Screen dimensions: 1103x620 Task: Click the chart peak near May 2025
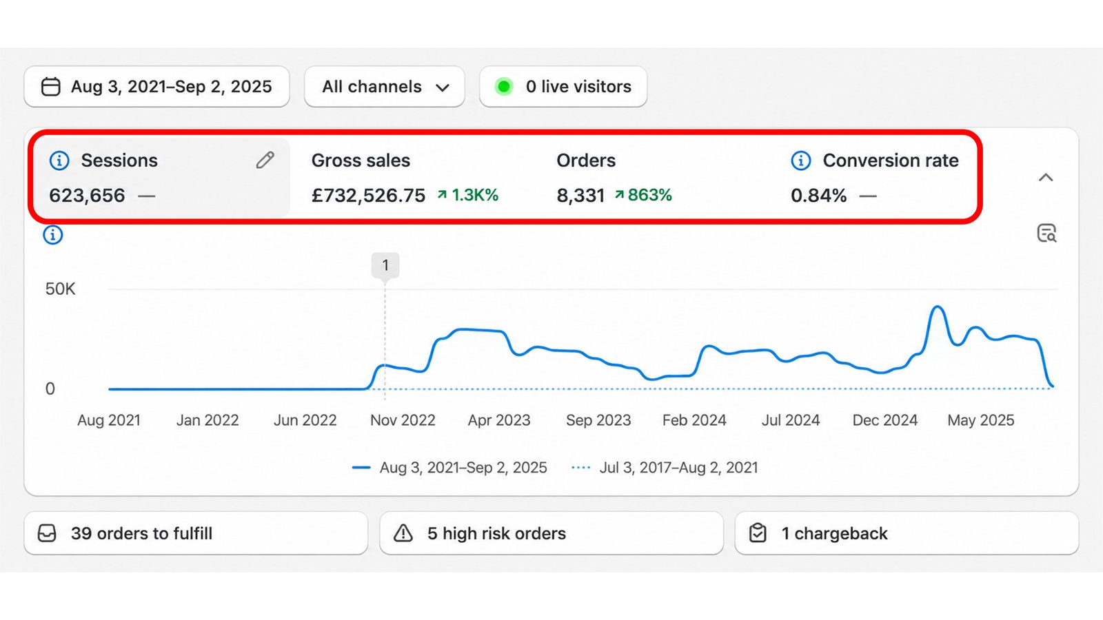(x=938, y=307)
